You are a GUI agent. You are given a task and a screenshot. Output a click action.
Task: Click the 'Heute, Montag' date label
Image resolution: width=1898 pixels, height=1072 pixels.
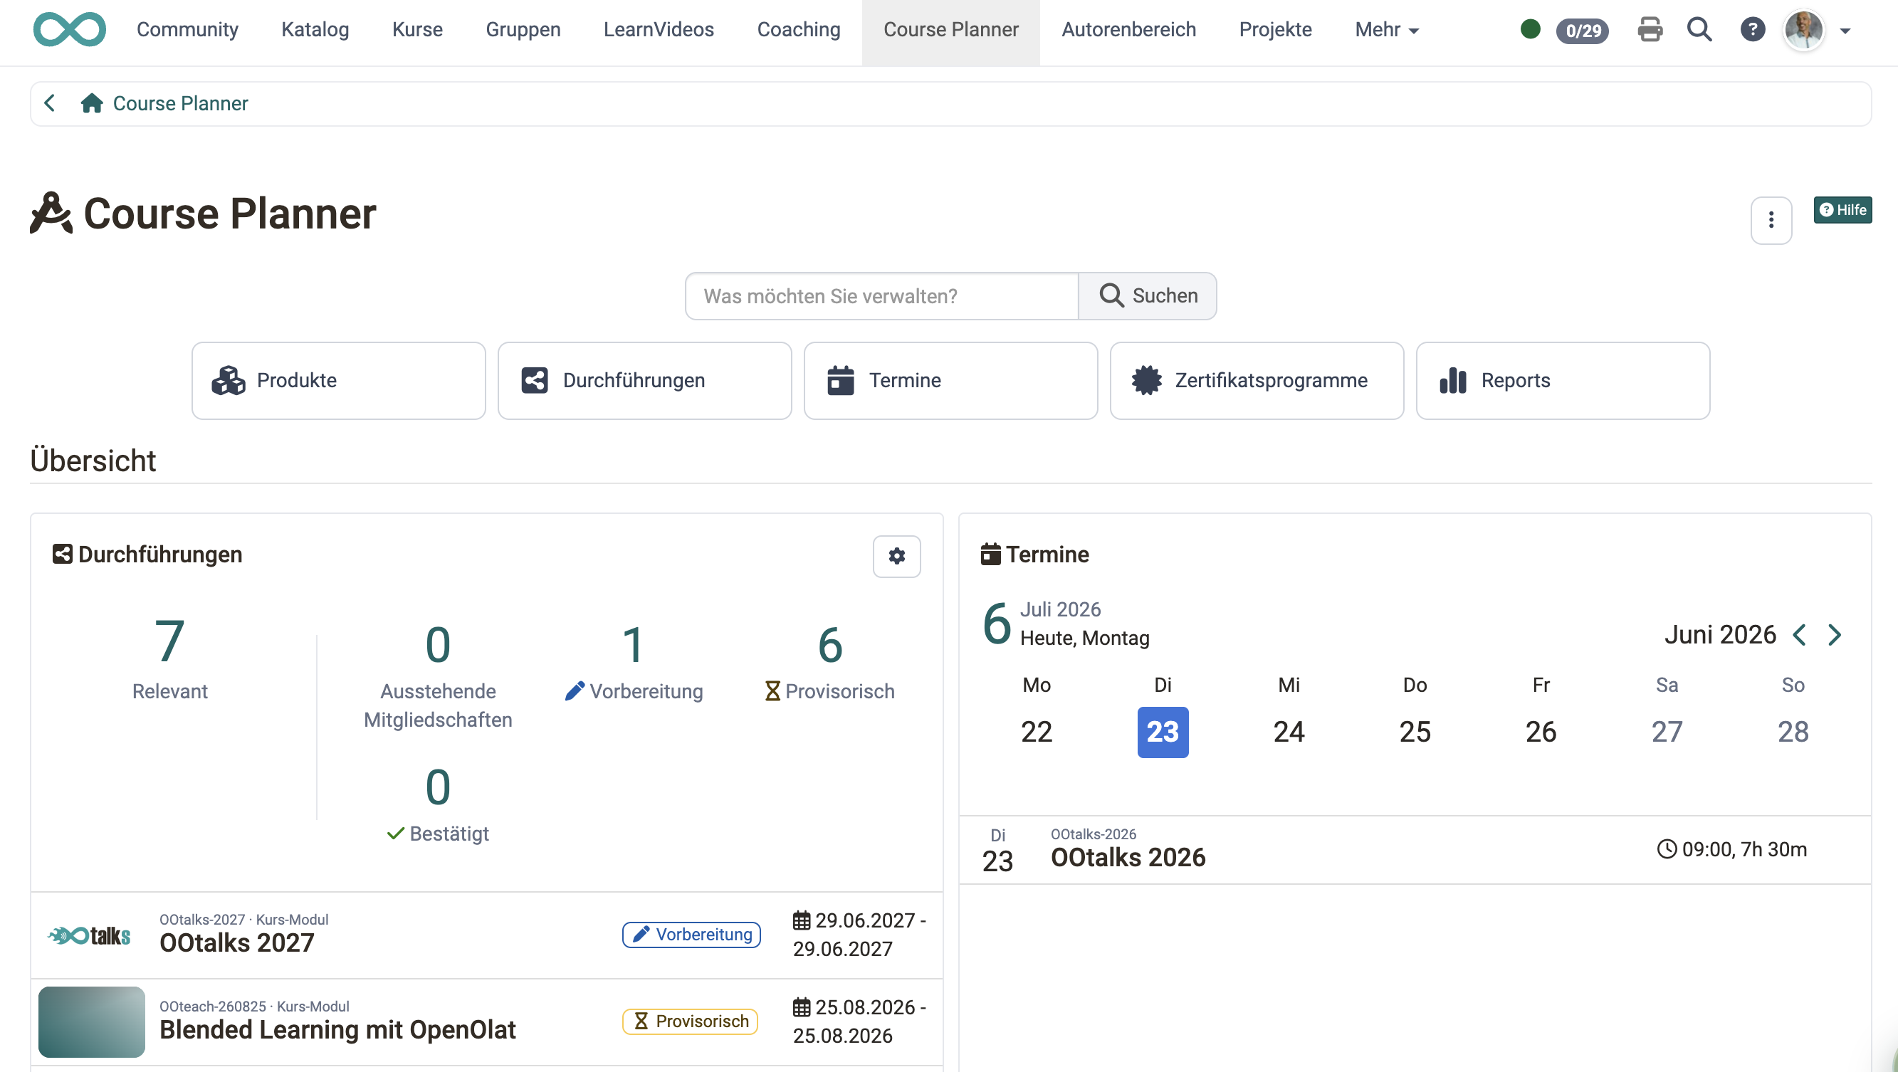tap(1084, 638)
